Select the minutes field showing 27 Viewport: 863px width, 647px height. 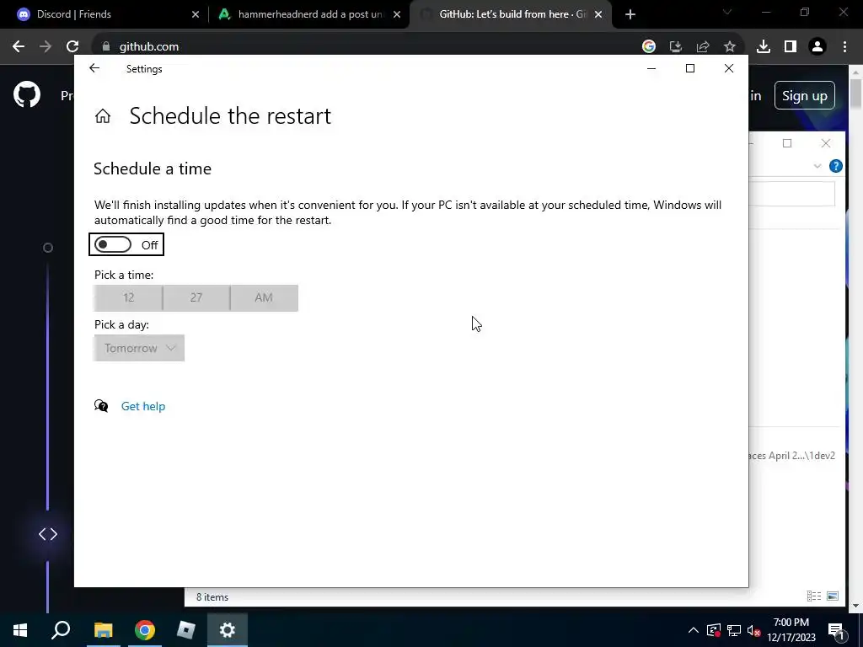pyautogui.click(x=196, y=297)
